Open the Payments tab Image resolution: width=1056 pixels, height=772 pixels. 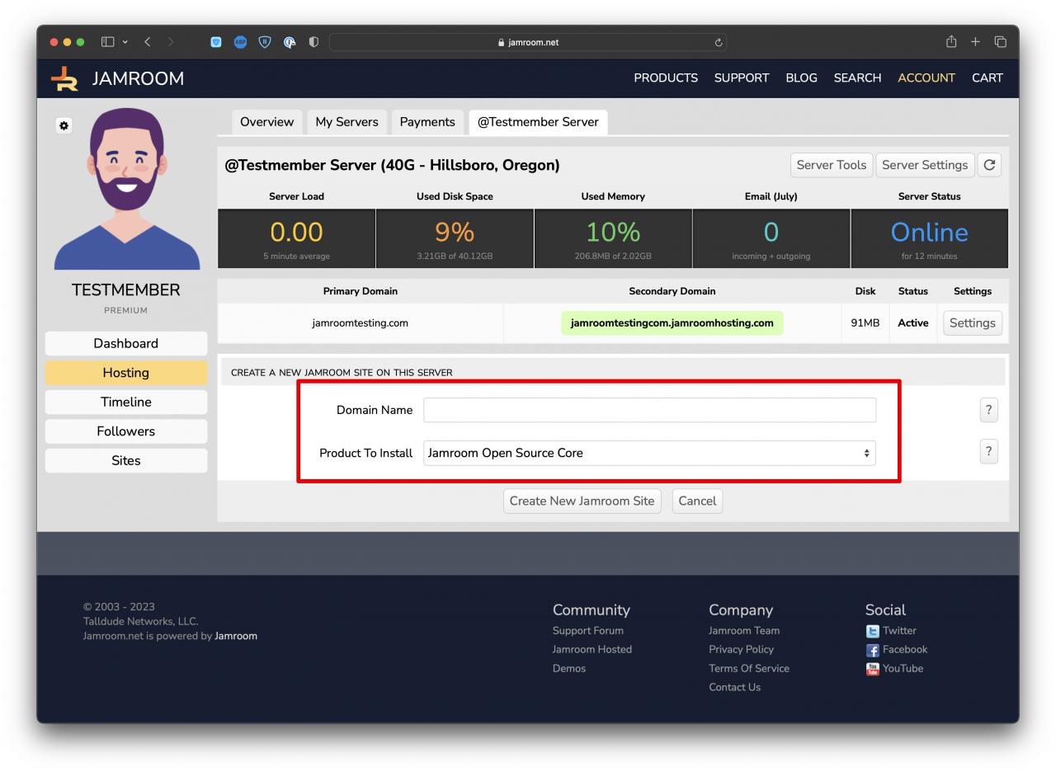tap(427, 122)
